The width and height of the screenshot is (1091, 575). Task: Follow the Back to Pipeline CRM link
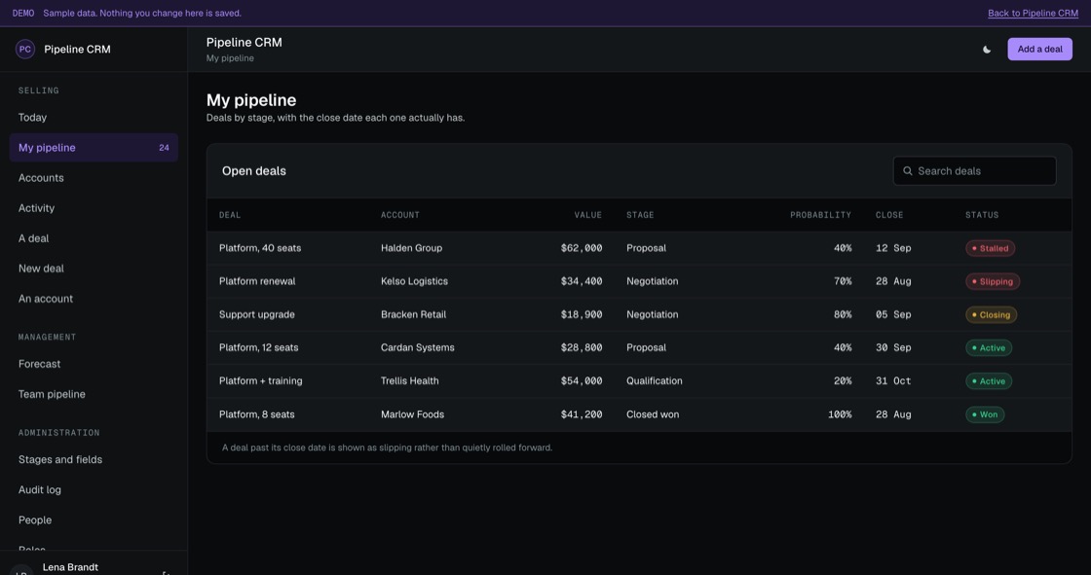point(1033,14)
